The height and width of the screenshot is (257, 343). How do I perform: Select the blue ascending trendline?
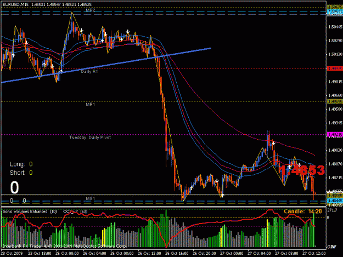(x=106, y=65)
